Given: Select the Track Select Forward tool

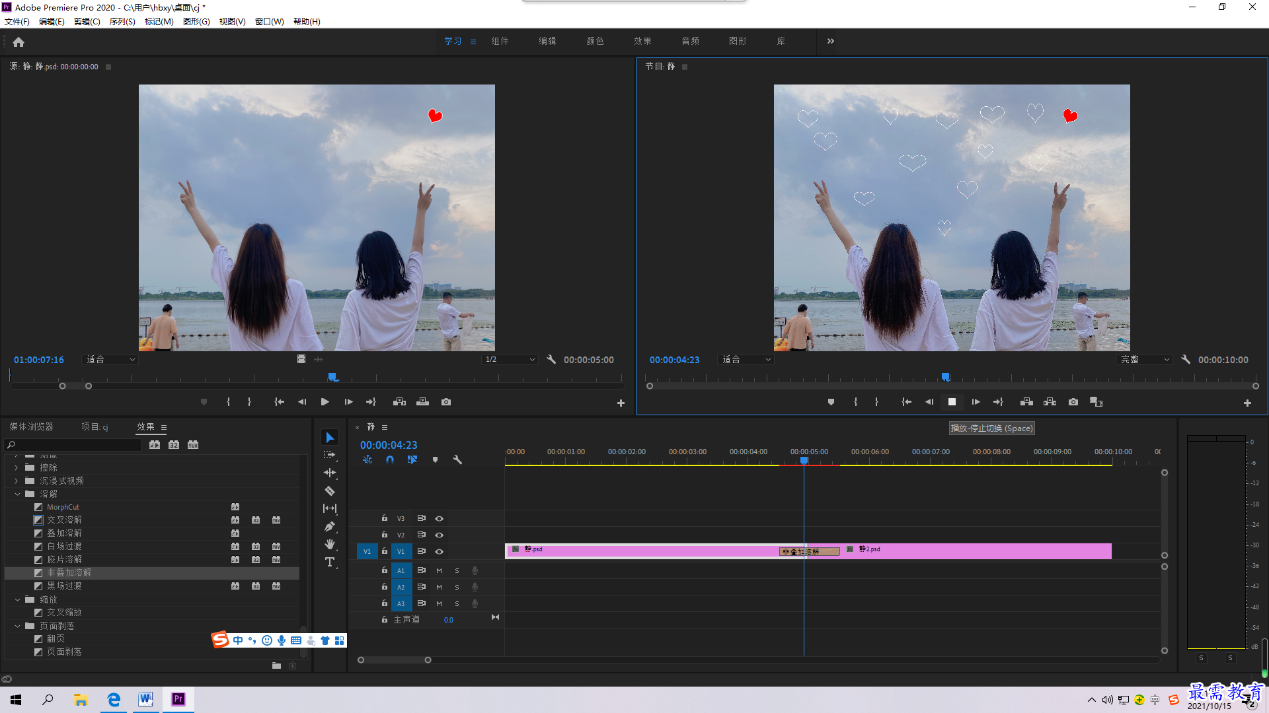Looking at the screenshot, I should click(330, 456).
